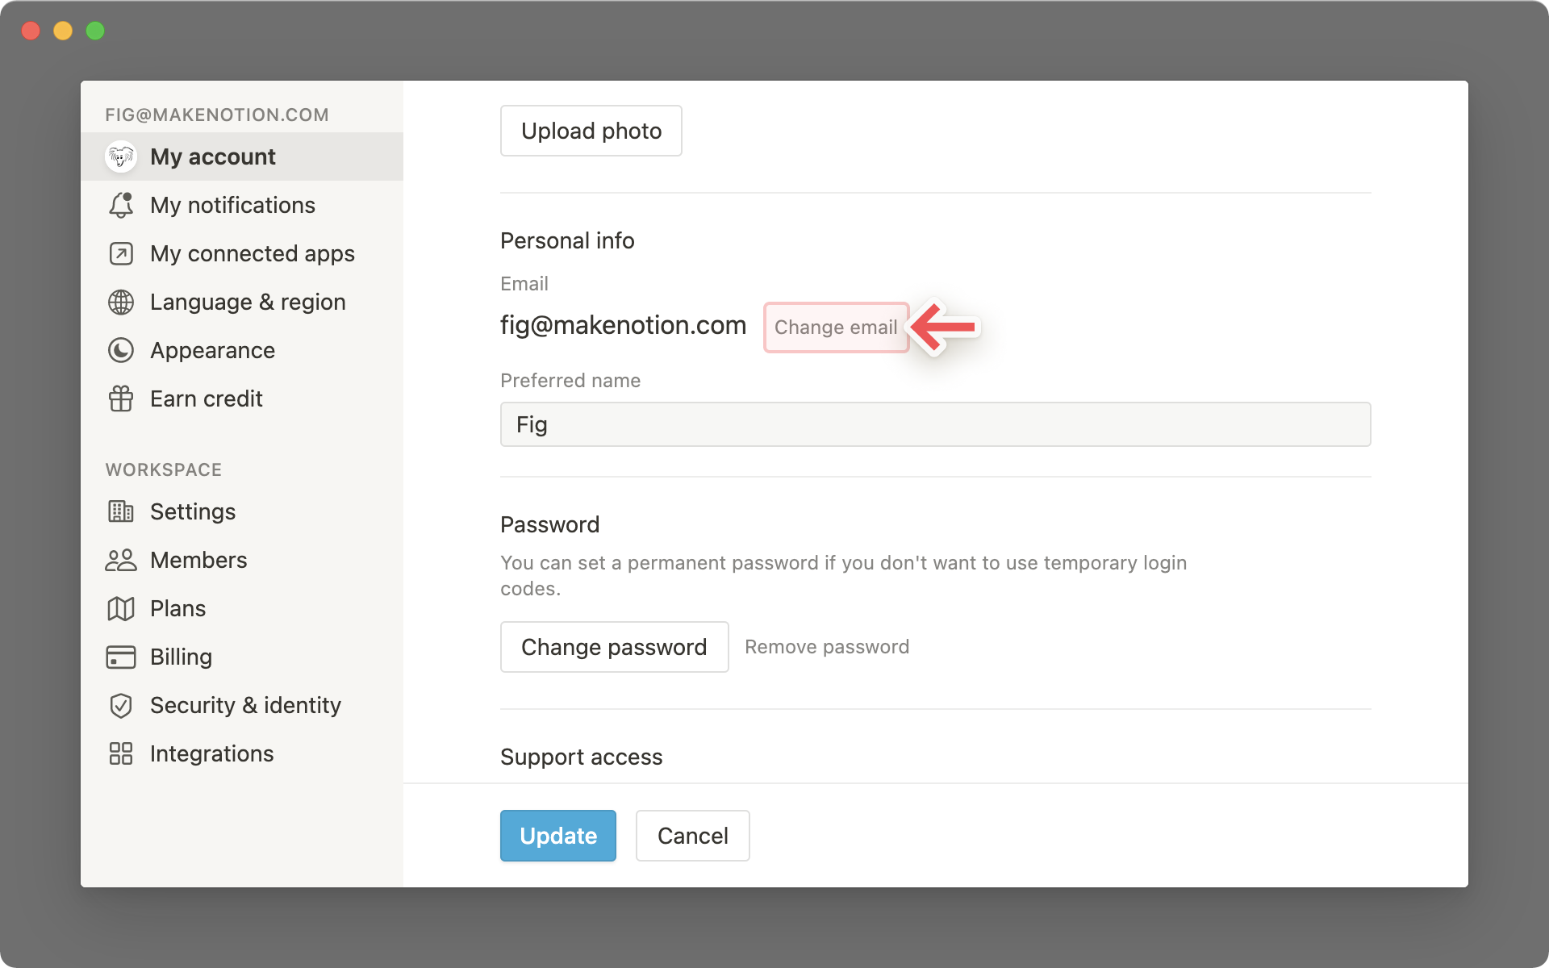Click the globe icon for Language & region
The image size is (1549, 968).
121,302
